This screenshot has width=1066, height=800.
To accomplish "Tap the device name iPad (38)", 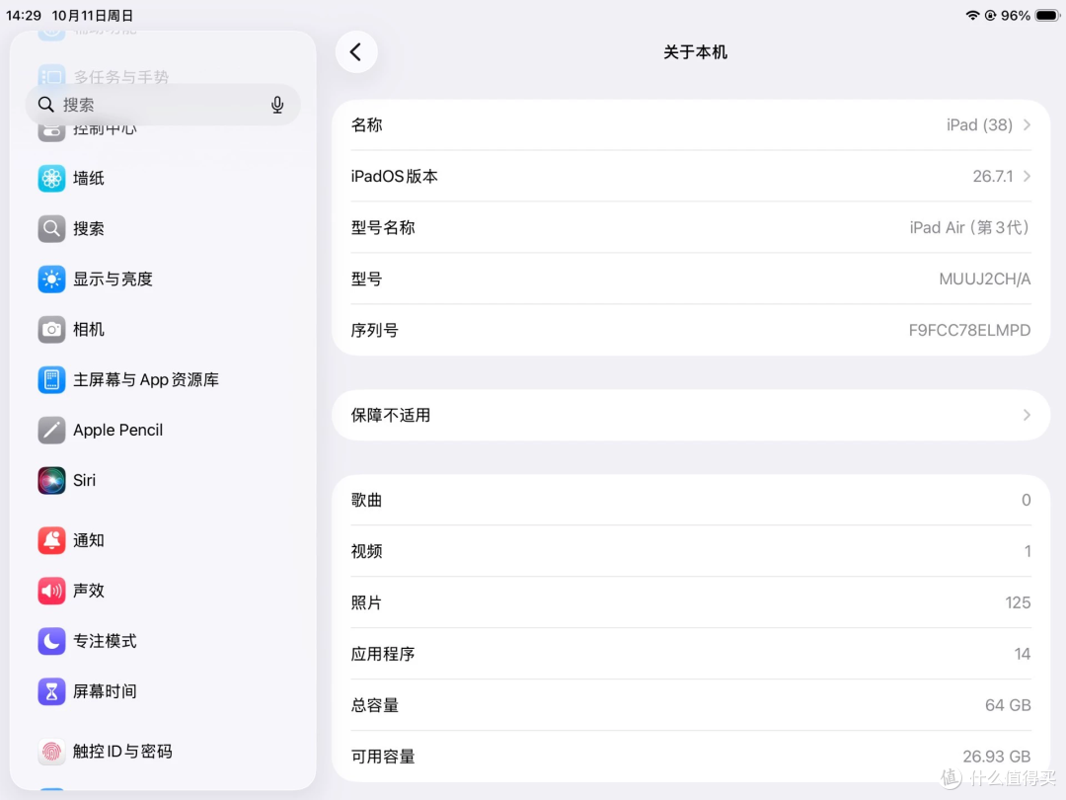I will 979,125.
